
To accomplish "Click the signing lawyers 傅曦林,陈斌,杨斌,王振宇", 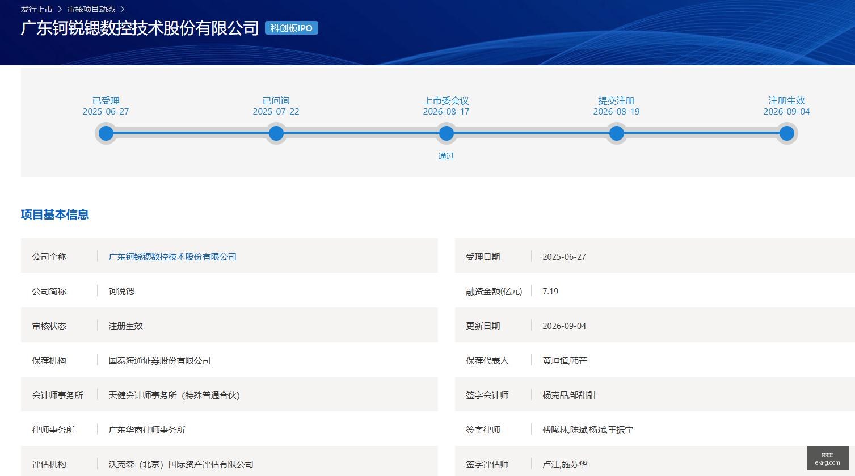I will tap(588, 429).
